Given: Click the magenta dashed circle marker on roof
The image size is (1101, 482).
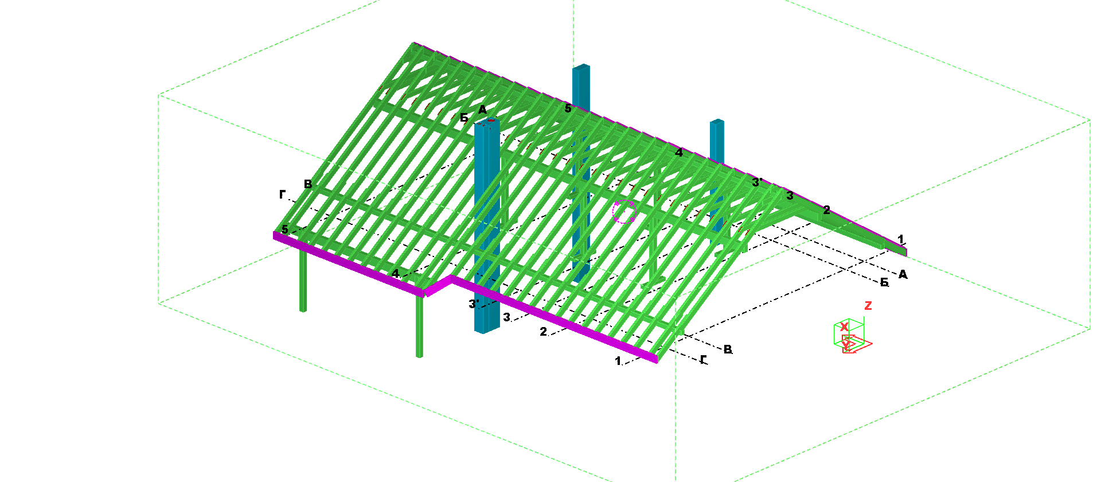Looking at the screenshot, I should [624, 211].
